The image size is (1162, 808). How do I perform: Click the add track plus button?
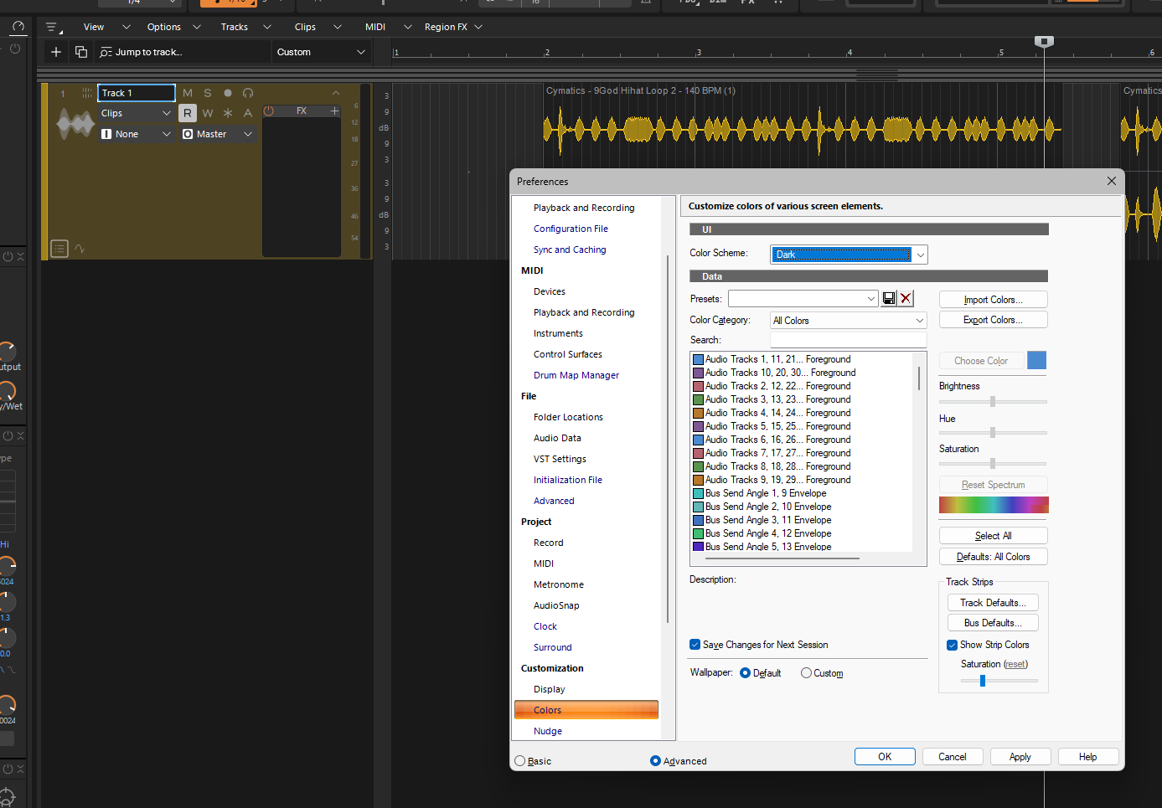click(56, 52)
